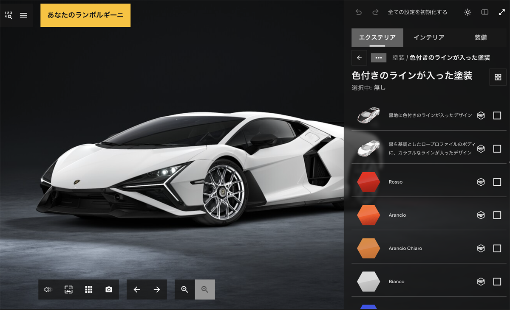
Task: Open the black-base line design car thumbnail
Action: 368,115
